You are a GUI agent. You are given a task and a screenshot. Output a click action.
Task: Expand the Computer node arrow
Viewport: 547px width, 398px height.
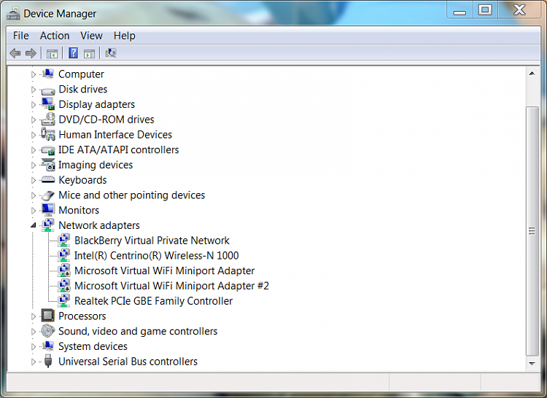[34, 74]
